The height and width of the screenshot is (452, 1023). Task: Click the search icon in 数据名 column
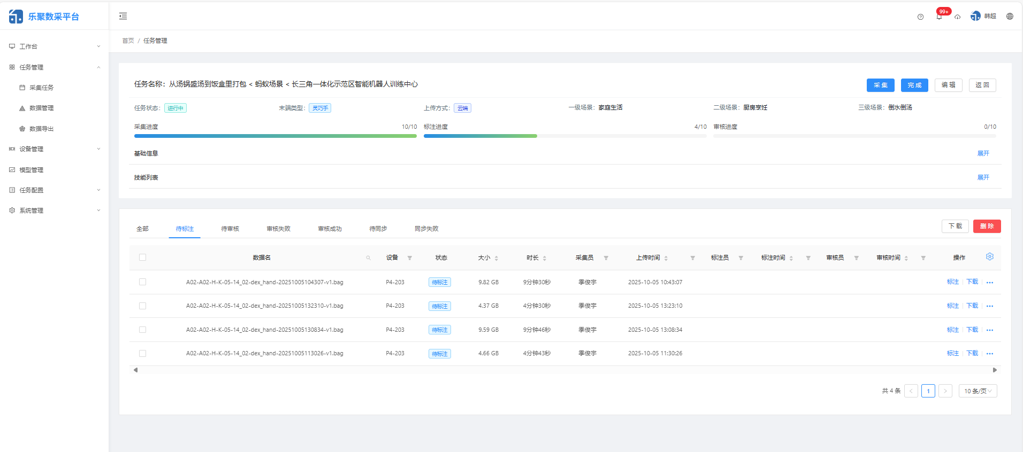(368, 258)
